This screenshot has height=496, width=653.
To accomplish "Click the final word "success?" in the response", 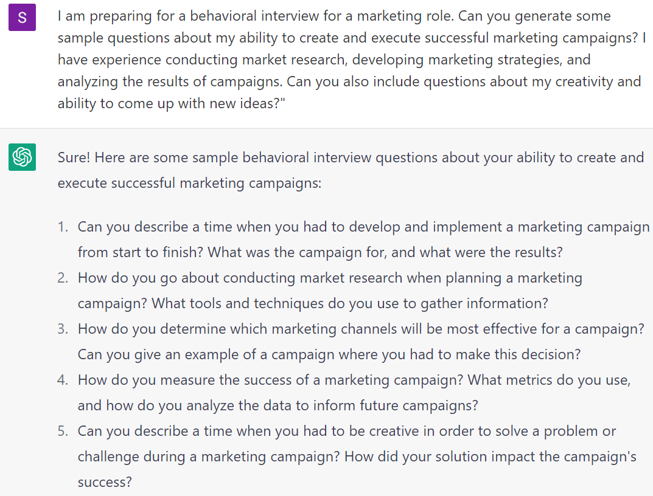I will (x=105, y=483).
